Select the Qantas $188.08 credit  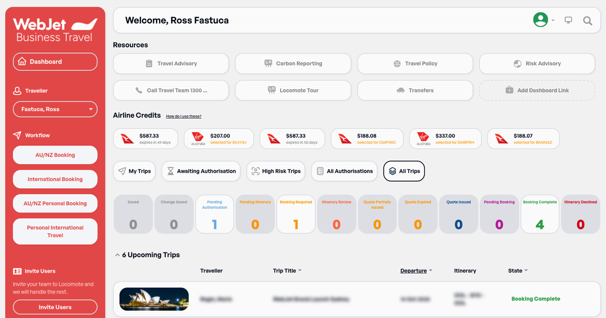pyautogui.click(x=367, y=139)
